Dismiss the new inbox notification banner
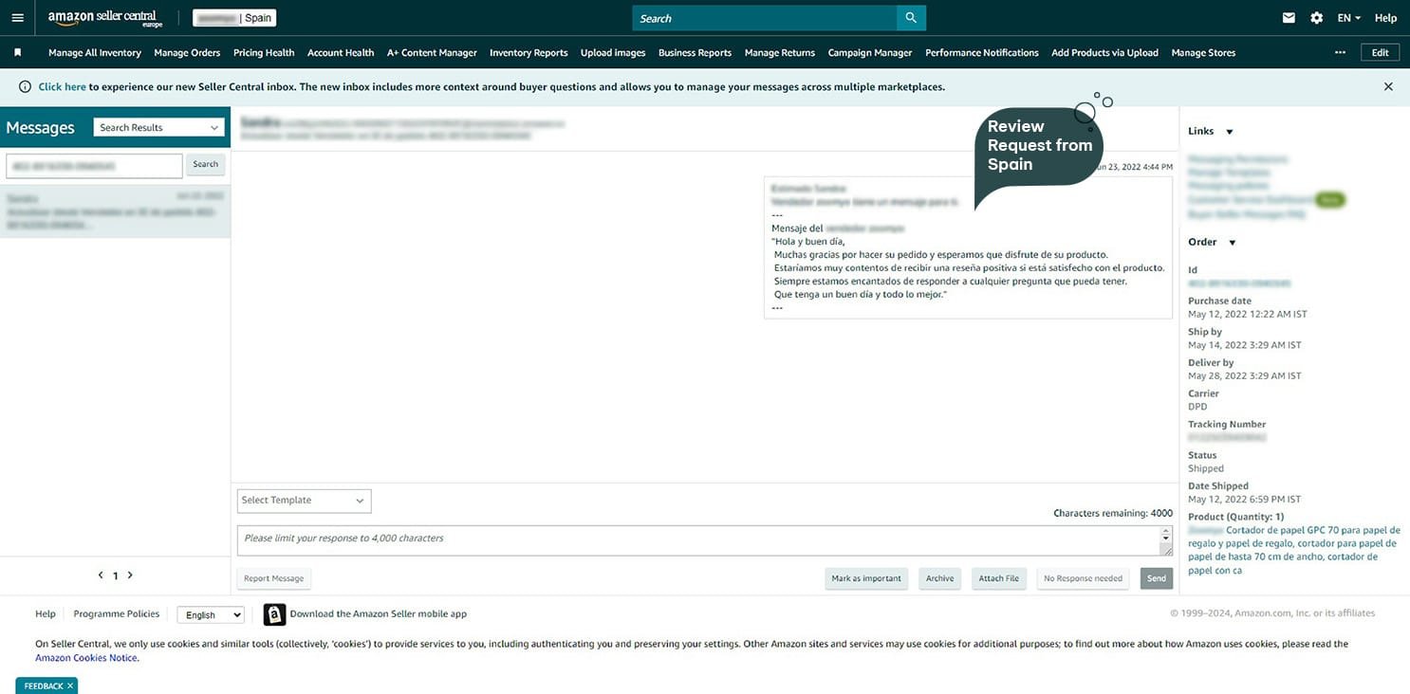1410x694 pixels. [x=1388, y=86]
